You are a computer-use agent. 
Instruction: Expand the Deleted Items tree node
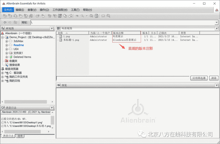(7, 57)
